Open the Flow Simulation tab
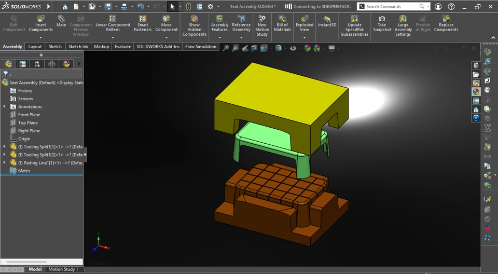Screen dimensions: 498x274 201,47
